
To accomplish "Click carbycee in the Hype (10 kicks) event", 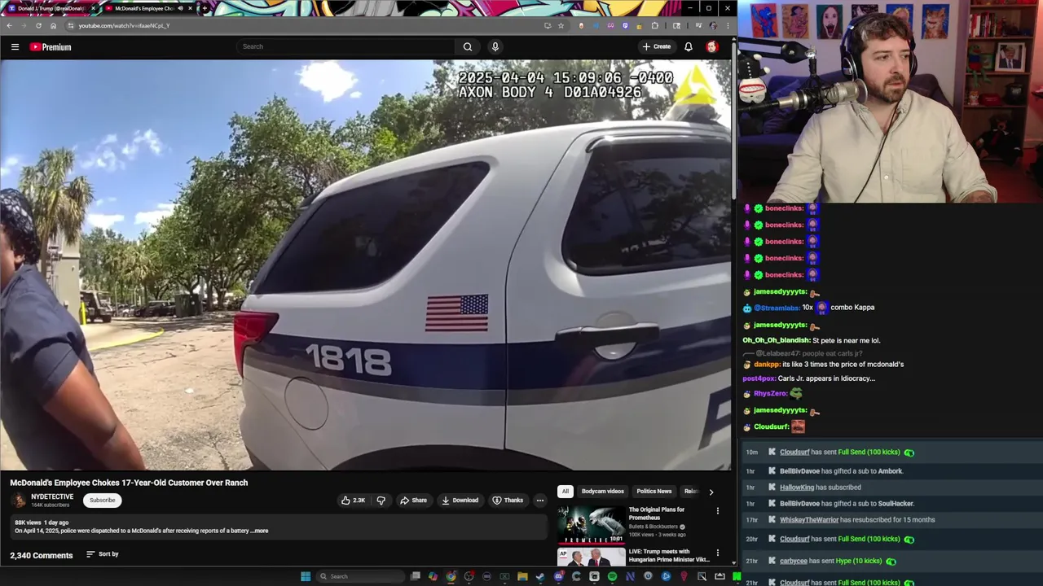I will pyautogui.click(x=794, y=561).
